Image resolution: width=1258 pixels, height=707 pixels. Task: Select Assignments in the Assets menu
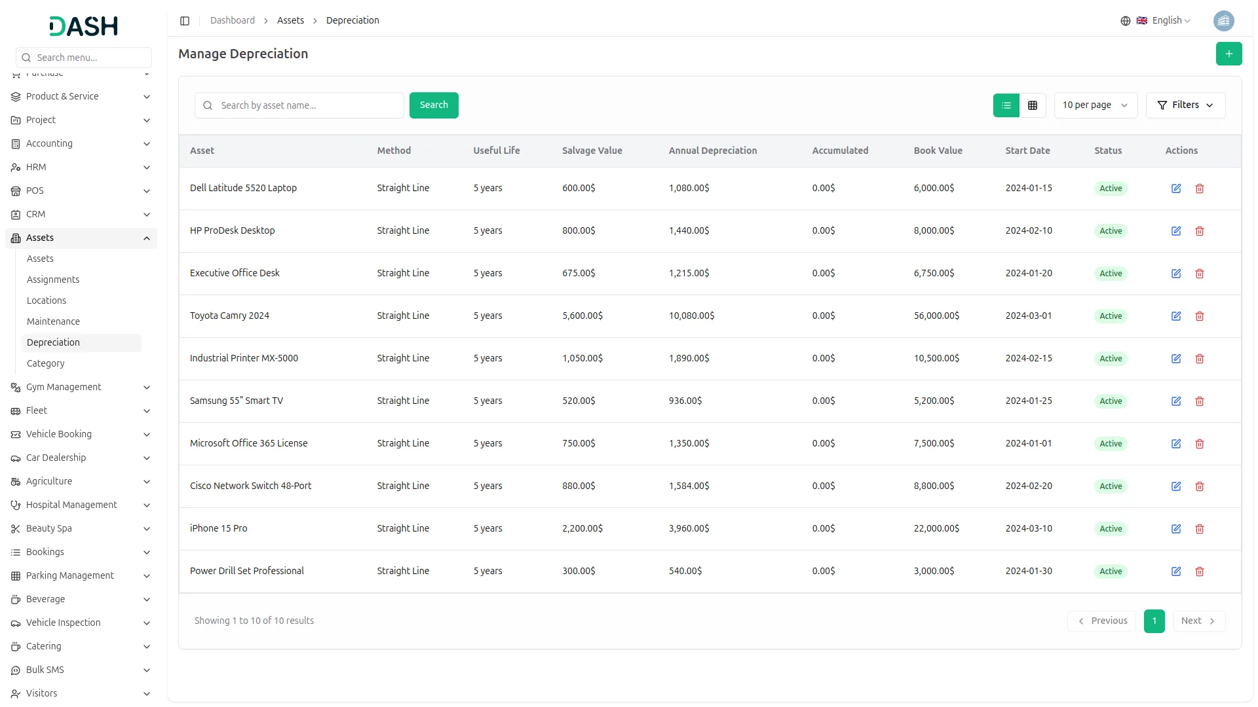pyautogui.click(x=53, y=279)
